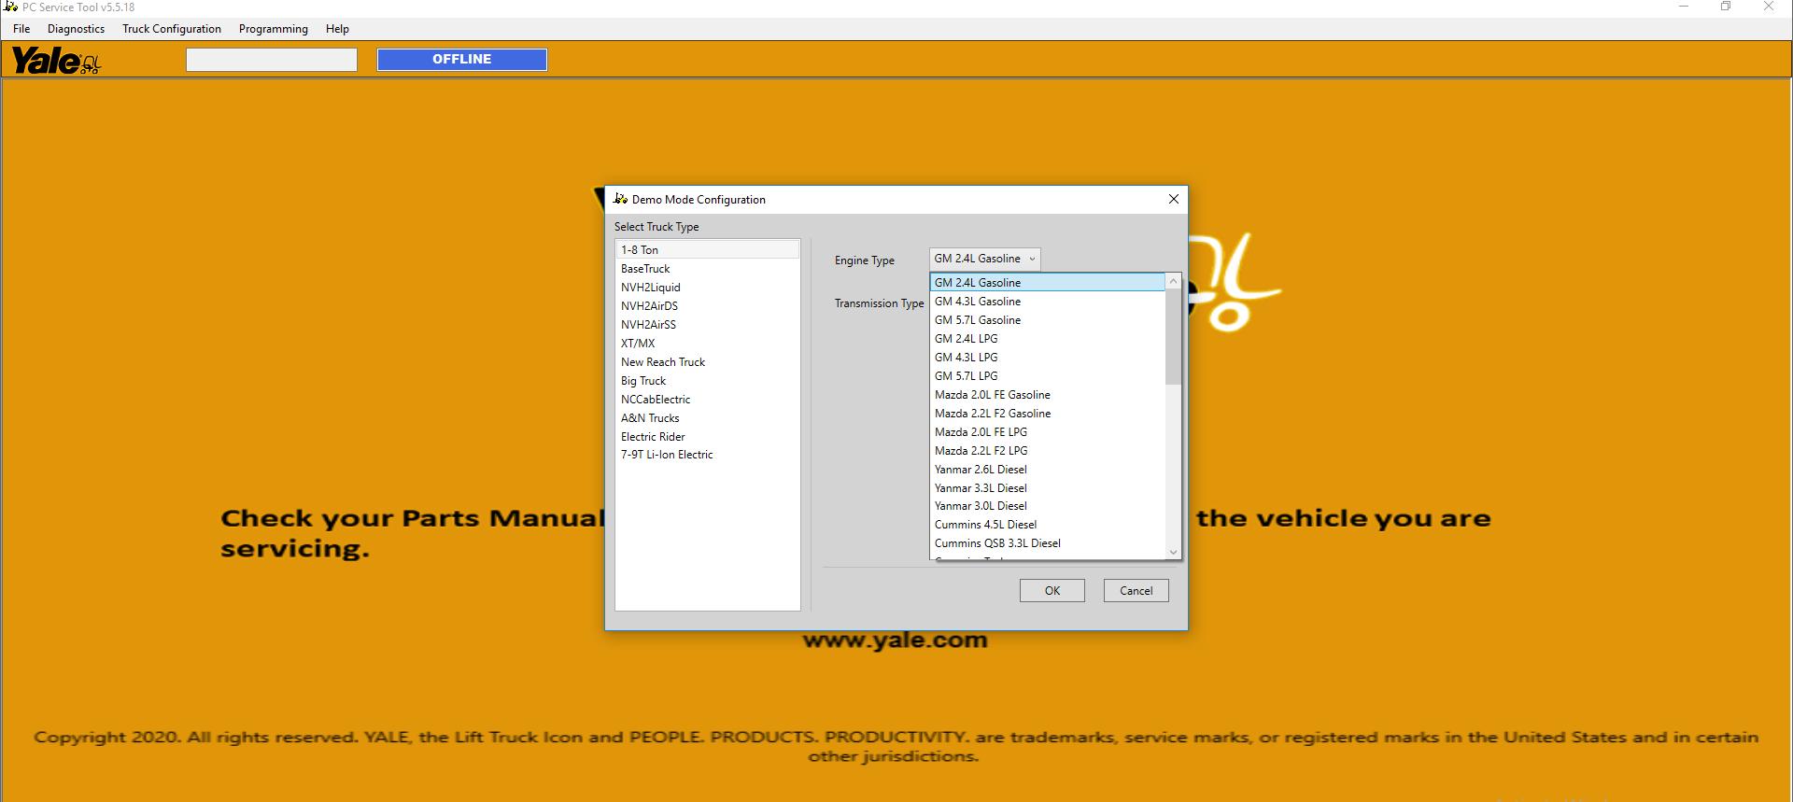
Task: Minimize the PC Service Tool window
Action: (1684, 7)
